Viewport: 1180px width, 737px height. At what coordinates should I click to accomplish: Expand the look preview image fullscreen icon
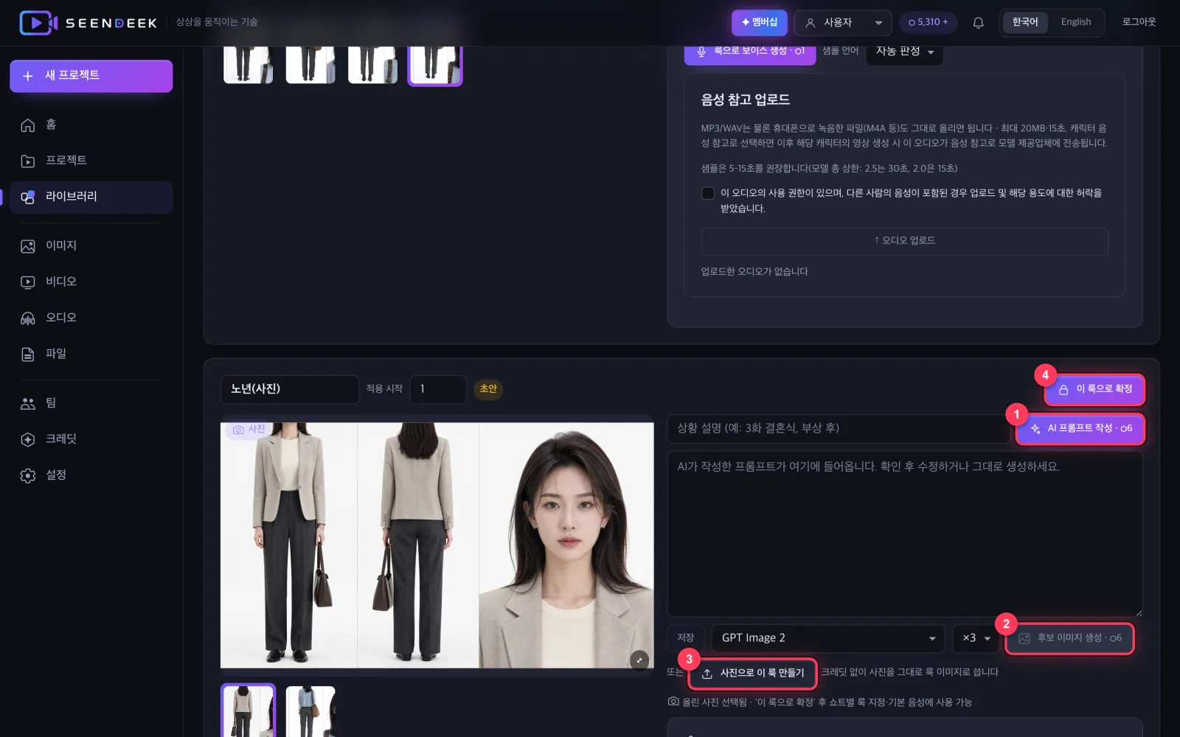(x=639, y=660)
